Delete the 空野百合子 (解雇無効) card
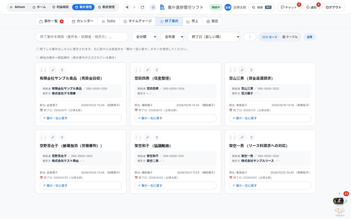Viewport: 351px width, 219px height. tap(62, 138)
